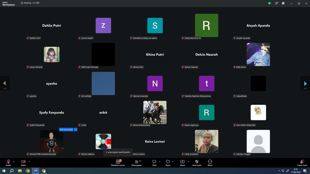The width and height of the screenshot is (310, 174).
Task: Click the Aisyah Ayunda center name
Action: [258, 26]
